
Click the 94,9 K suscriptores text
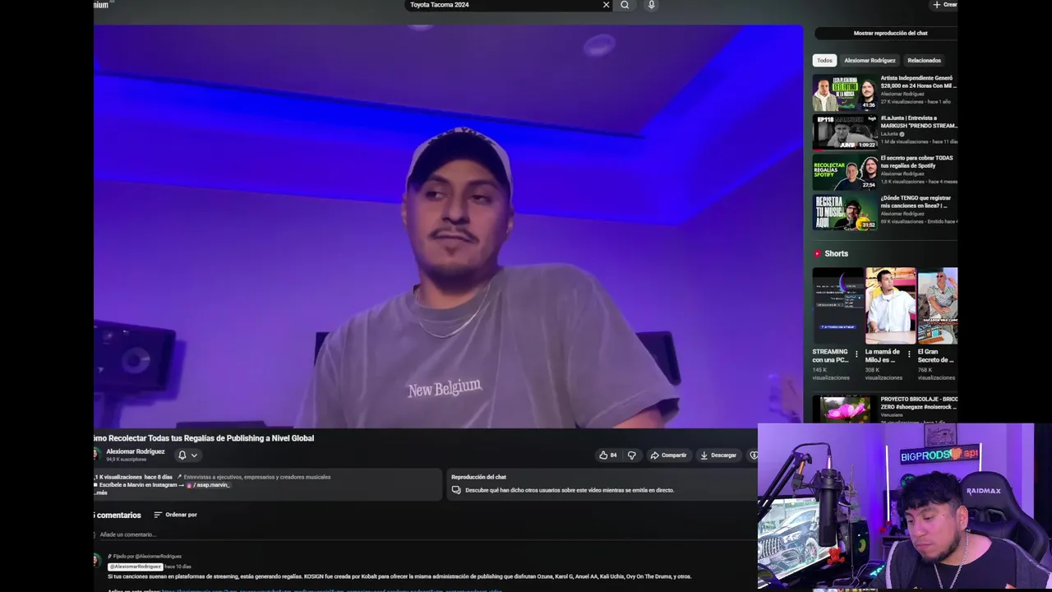[126, 460]
